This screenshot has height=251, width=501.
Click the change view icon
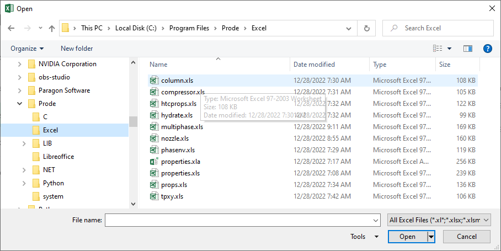tap(438, 49)
